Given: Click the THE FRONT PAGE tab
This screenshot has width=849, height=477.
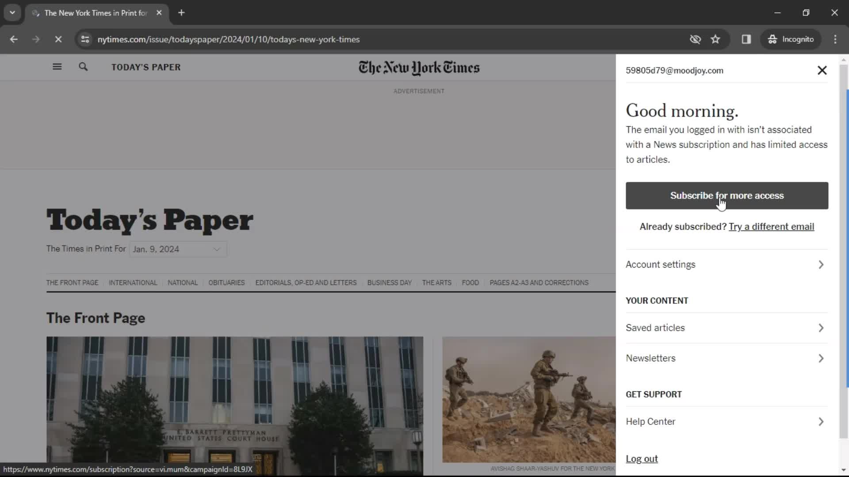Looking at the screenshot, I should pos(72,283).
